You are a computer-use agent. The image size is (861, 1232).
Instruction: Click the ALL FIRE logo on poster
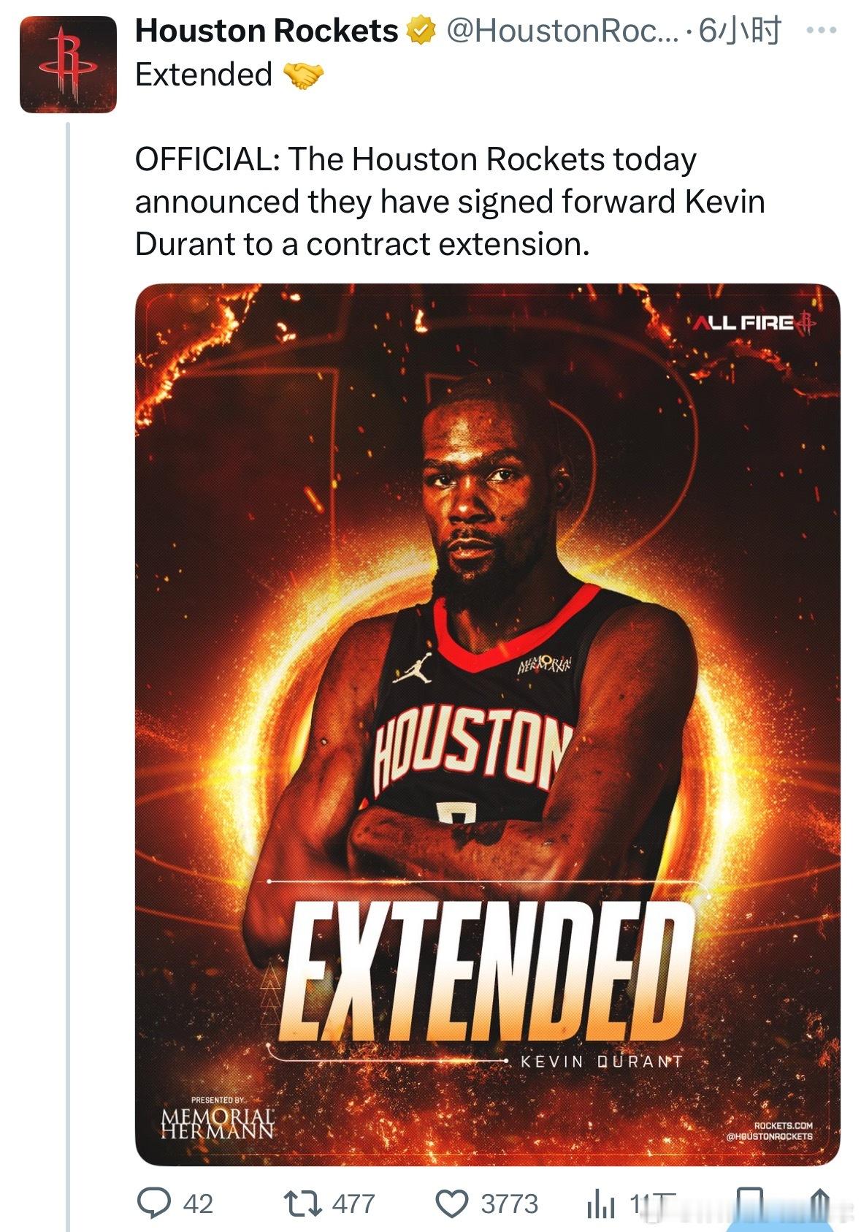[x=753, y=322]
